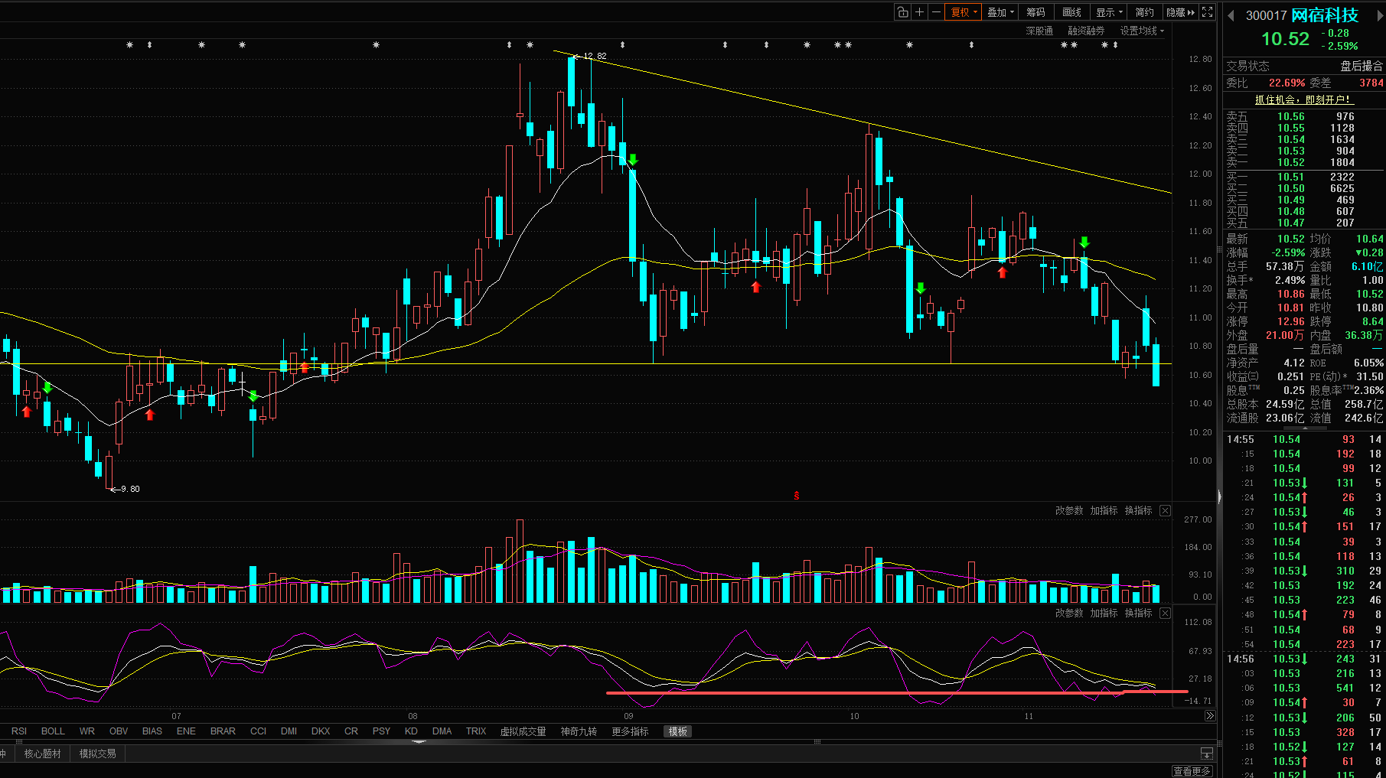Open 模拟交易 bottom tab
The width and height of the screenshot is (1386, 778).
pos(97,754)
